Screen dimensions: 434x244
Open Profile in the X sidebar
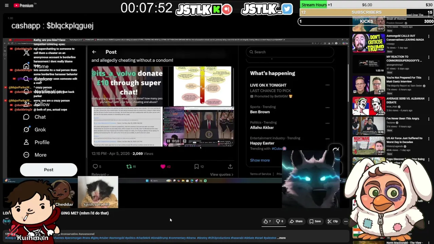click(36, 142)
